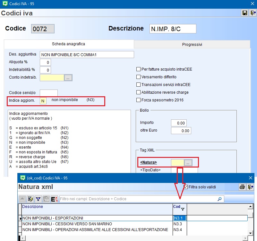Viewport: 257px width, 241px height.
Task: Enable Per fatture acquisto intraCEE checkbox
Action: pyautogui.click(x=138, y=69)
